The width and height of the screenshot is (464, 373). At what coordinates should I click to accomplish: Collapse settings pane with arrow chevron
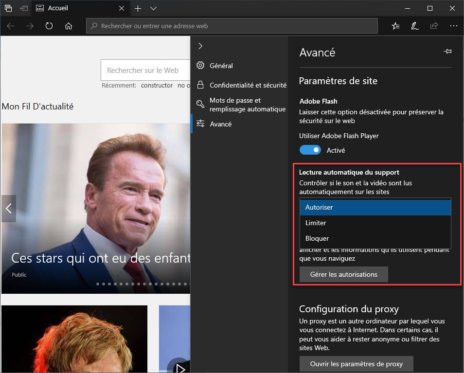[200, 46]
